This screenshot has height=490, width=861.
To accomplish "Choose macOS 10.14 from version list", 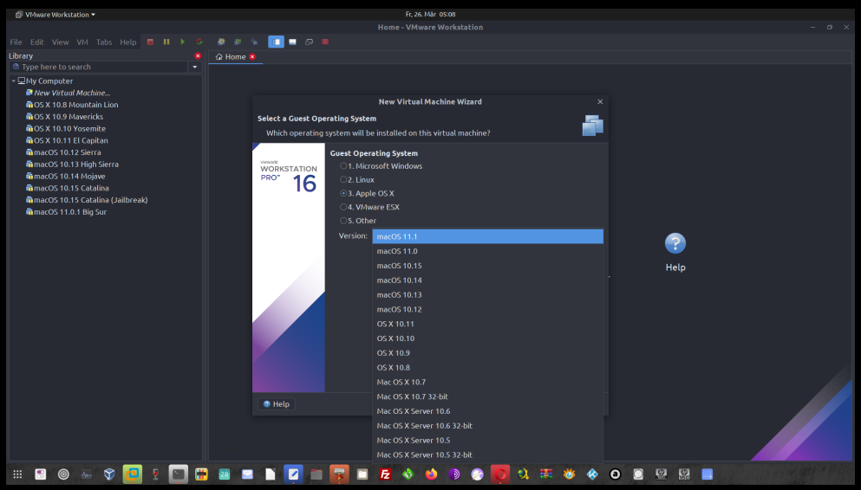I will point(487,280).
